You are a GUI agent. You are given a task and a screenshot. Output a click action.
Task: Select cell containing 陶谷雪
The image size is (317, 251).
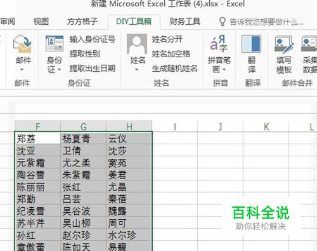(x=38, y=175)
